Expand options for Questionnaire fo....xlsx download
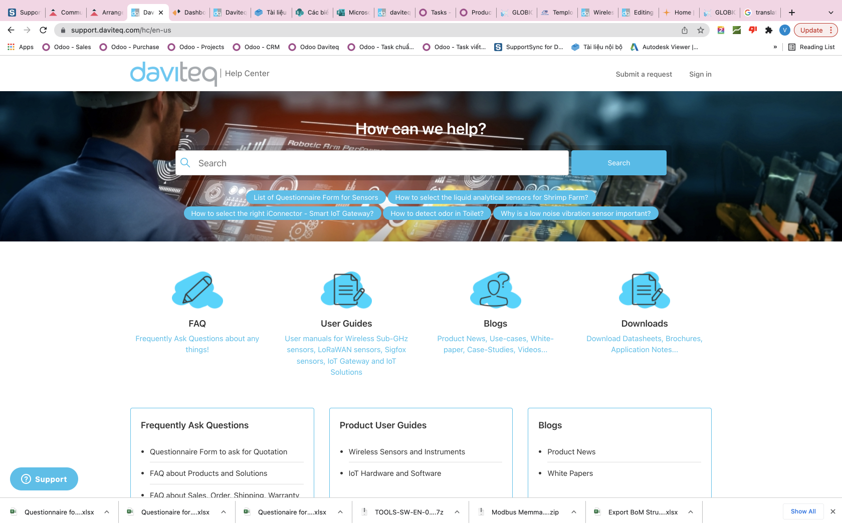842x526 pixels. [x=107, y=512]
